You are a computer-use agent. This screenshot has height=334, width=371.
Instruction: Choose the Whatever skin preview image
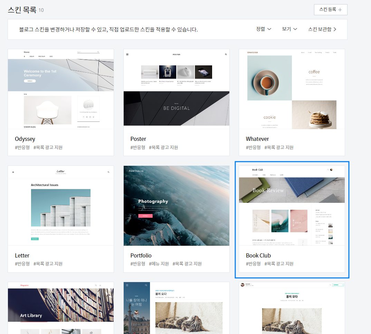[x=292, y=89]
